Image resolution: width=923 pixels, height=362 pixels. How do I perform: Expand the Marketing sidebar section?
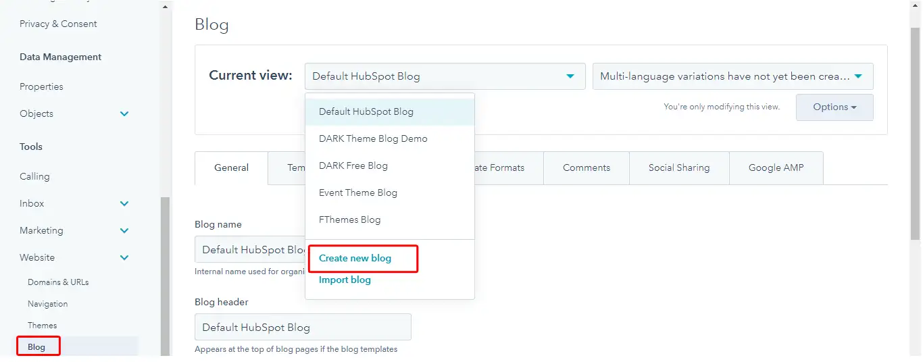tap(124, 230)
